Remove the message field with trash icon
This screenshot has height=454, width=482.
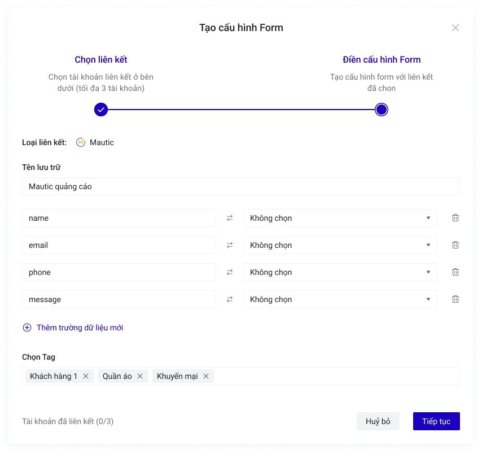click(455, 299)
